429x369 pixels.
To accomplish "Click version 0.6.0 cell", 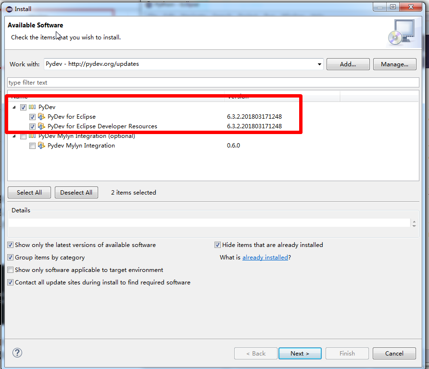I will [233, 146].
